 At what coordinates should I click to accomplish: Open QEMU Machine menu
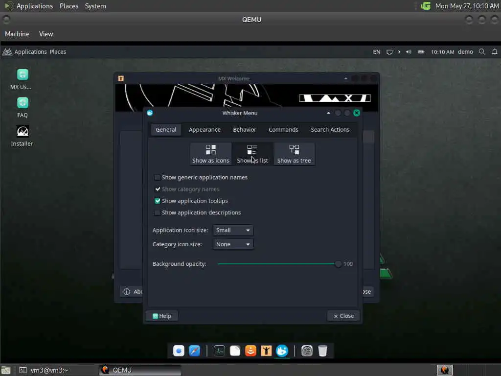click(17, 34)
